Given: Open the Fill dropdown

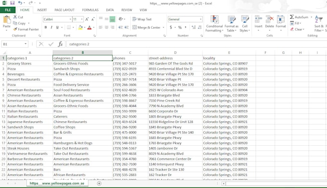Looking at the screenshot, I should (x=296, y=23).
